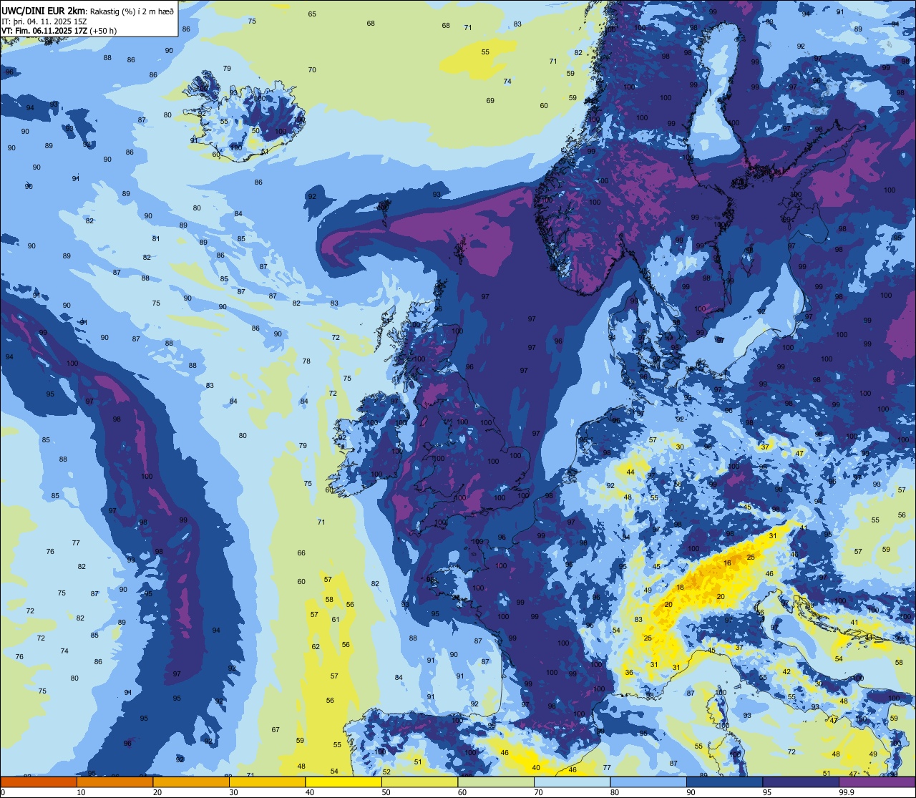
Task: Click the humidity value '61' on the map
Action: pyautogui.click(x=336, y=619)
